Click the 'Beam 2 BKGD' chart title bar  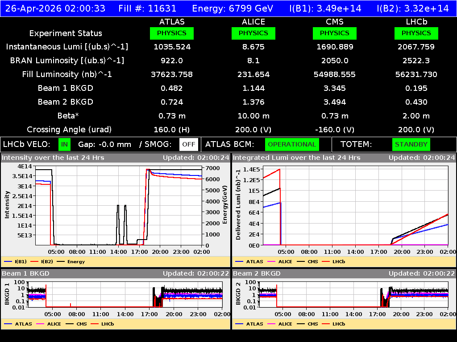(344, 273)
